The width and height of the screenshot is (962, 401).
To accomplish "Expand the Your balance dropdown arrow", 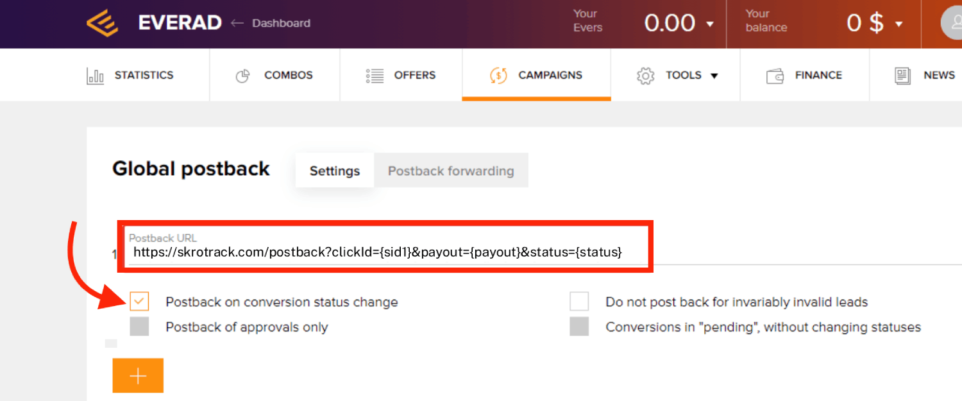I will pyautogui.click(x=899, y=24).
